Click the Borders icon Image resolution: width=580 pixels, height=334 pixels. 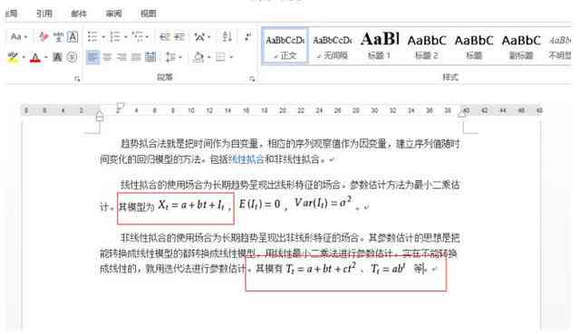tap(220, 57)
